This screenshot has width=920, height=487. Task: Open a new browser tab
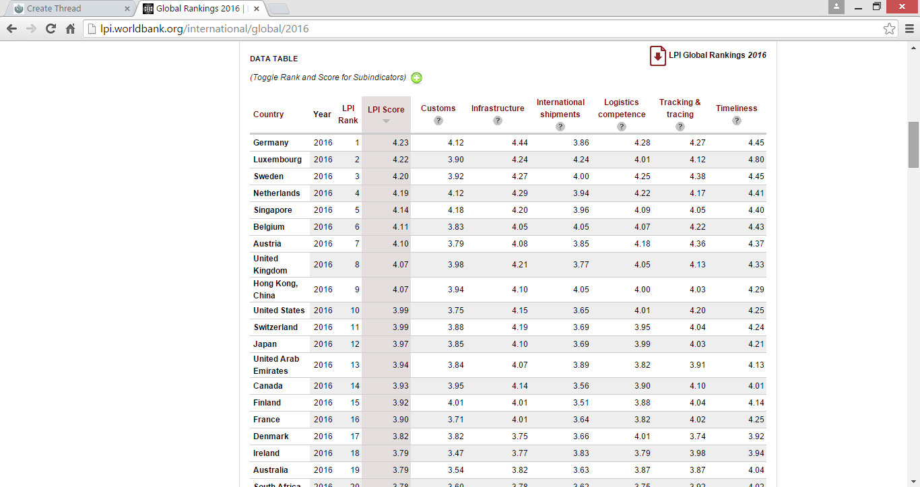click(x=279, y=9)
